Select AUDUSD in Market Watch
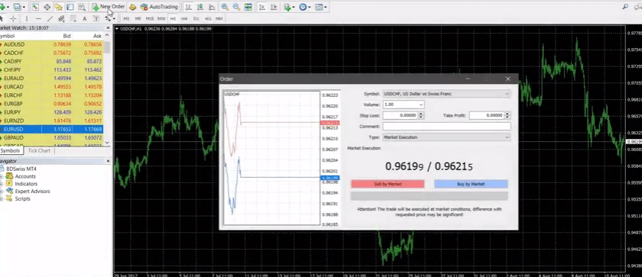The image size is (642, 277). click(x=52, y=44)
